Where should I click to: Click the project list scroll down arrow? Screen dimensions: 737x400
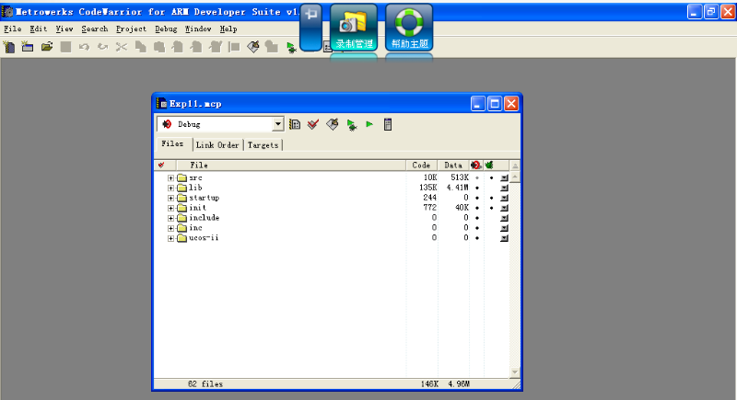515,372
